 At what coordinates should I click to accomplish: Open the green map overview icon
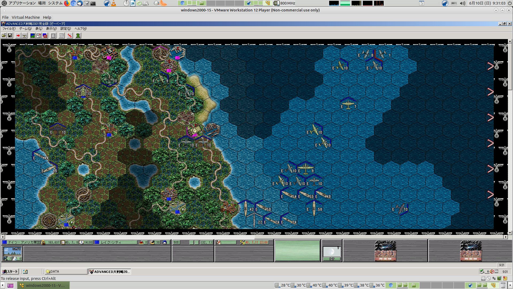tap(33, 36)
